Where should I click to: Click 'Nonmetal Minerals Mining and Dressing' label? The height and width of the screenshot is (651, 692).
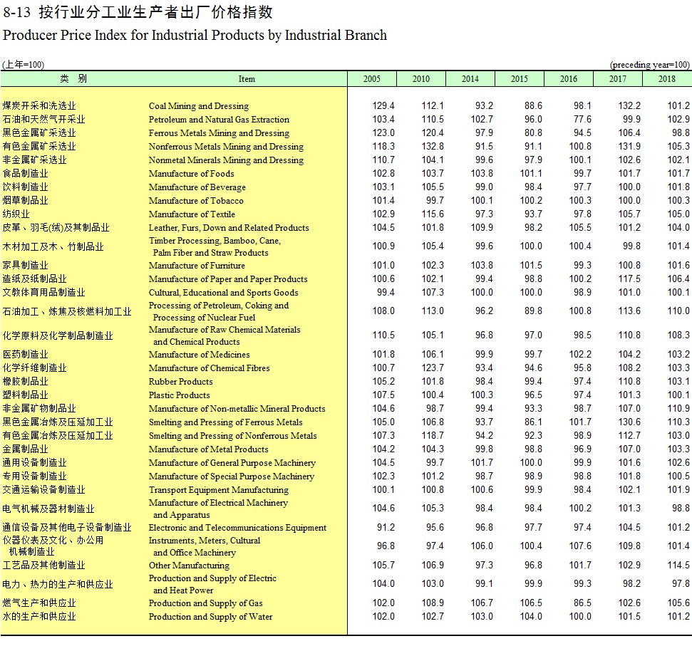click(x=226, y=160)
